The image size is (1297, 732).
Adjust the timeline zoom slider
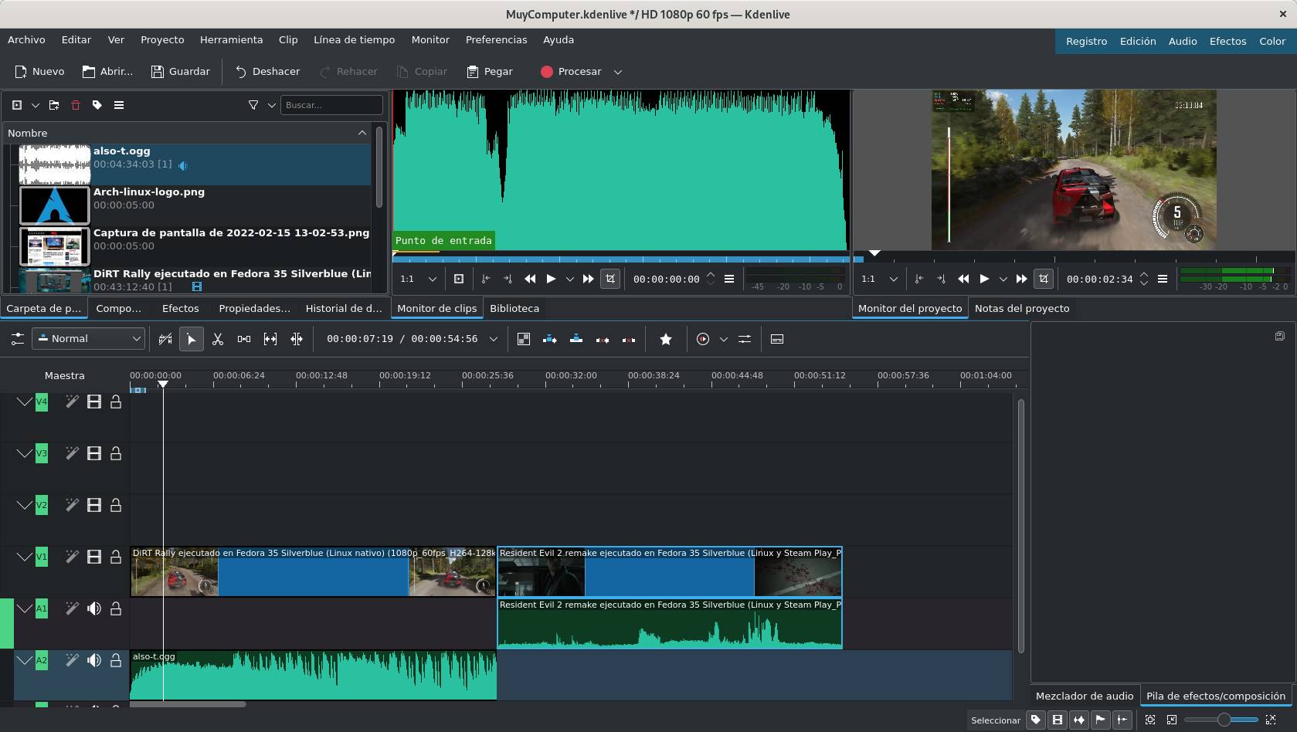click(1224, 720)
